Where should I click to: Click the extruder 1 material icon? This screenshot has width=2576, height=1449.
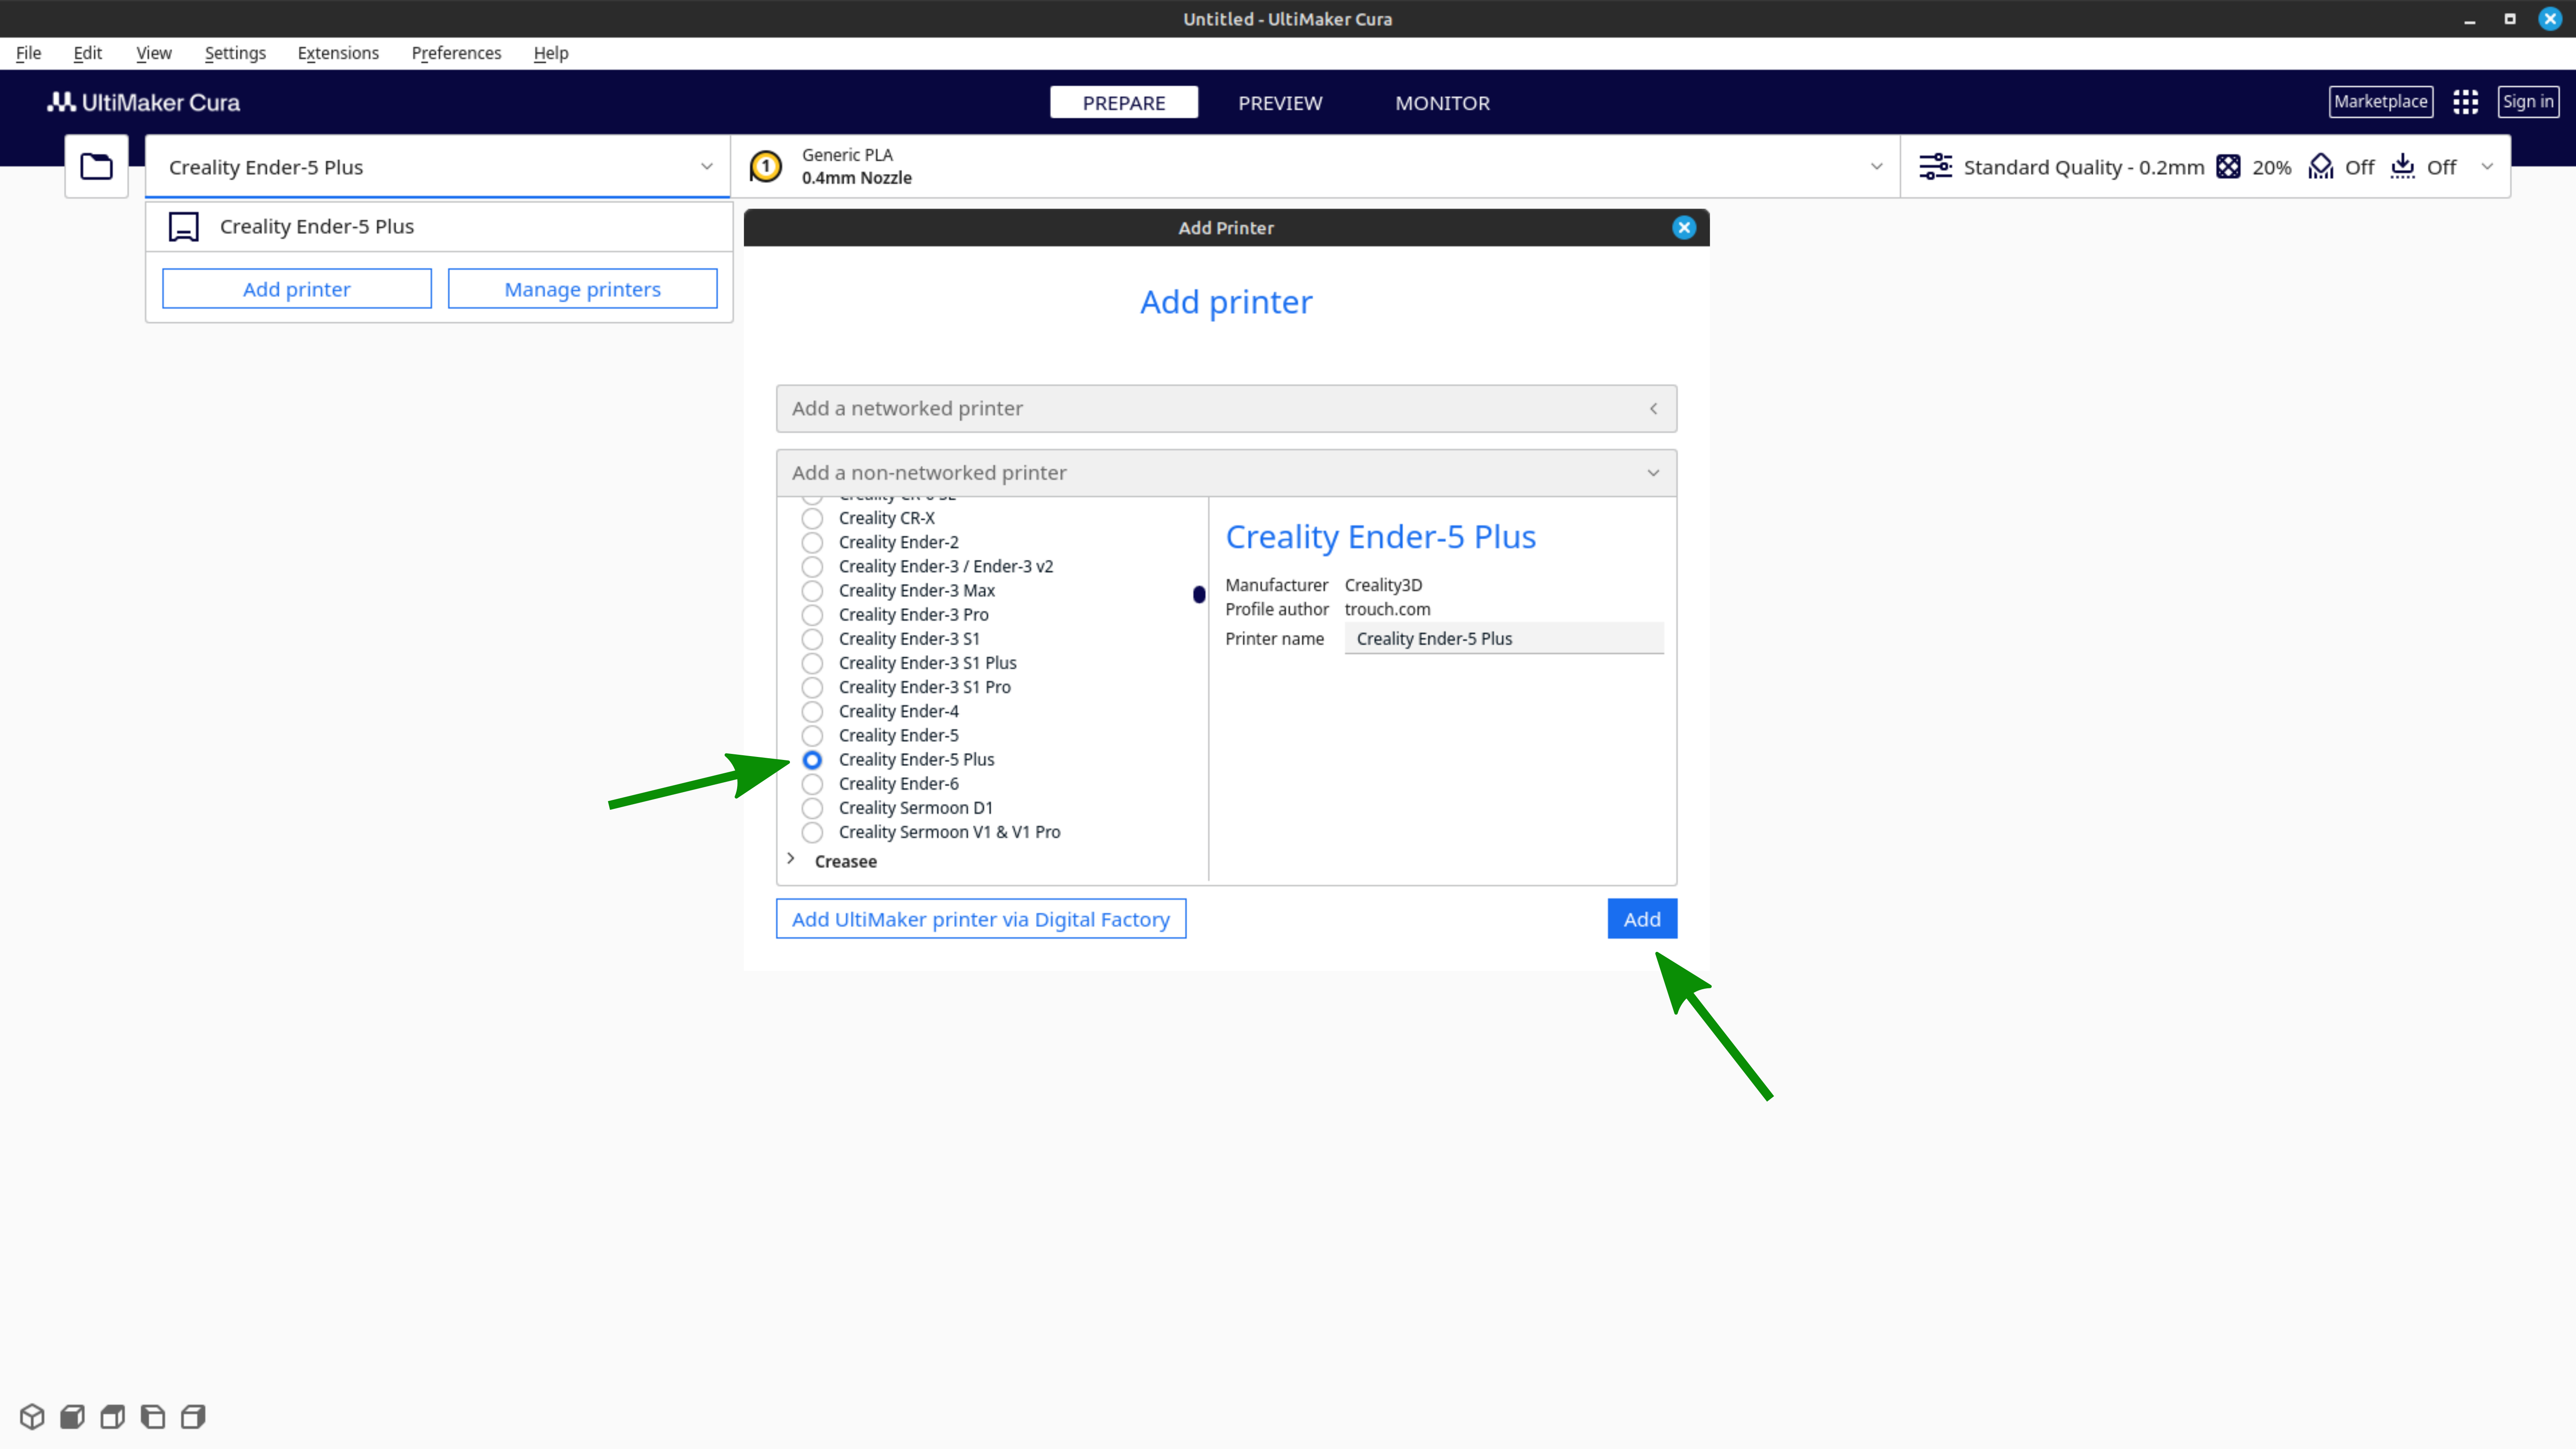766,166
